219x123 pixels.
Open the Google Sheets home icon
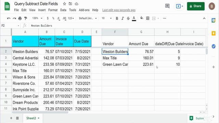(7, 6)
